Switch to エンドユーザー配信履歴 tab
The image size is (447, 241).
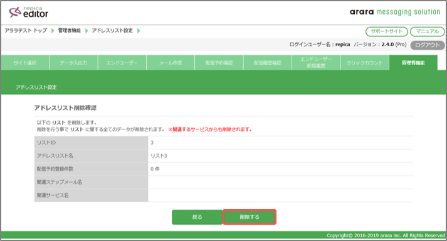[x=316, y=63]
